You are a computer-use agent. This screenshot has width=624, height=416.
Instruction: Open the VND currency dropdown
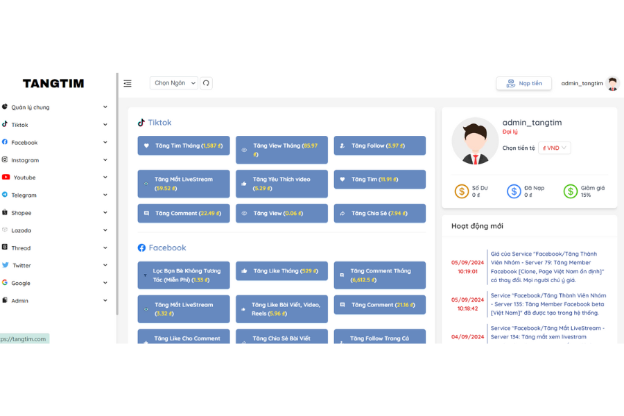click(554, 148)
